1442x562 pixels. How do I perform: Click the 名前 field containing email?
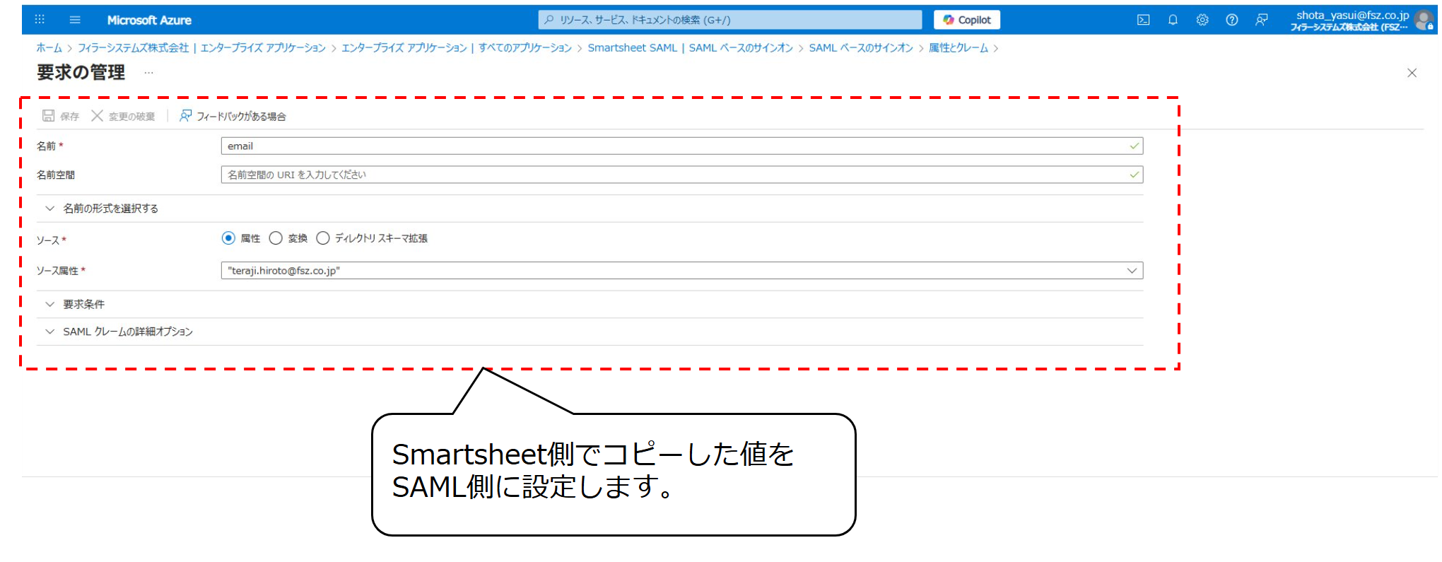pos(681,146)
